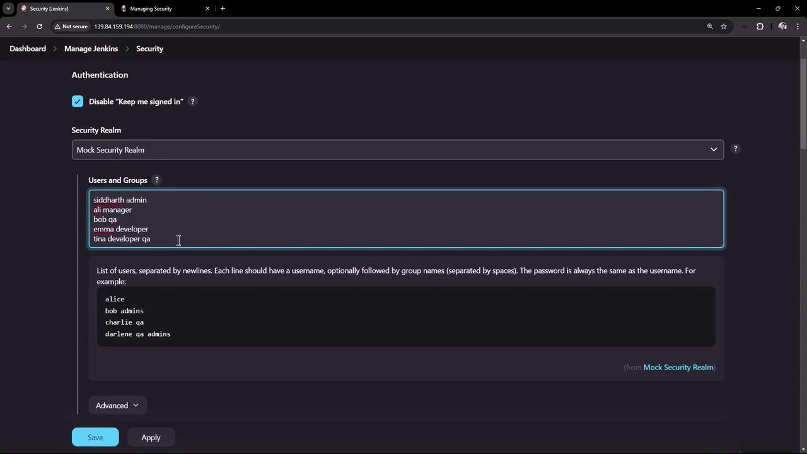Screen dimensions: 807x454
Task: Open a new browser tab
Action: tap(223, 9)
